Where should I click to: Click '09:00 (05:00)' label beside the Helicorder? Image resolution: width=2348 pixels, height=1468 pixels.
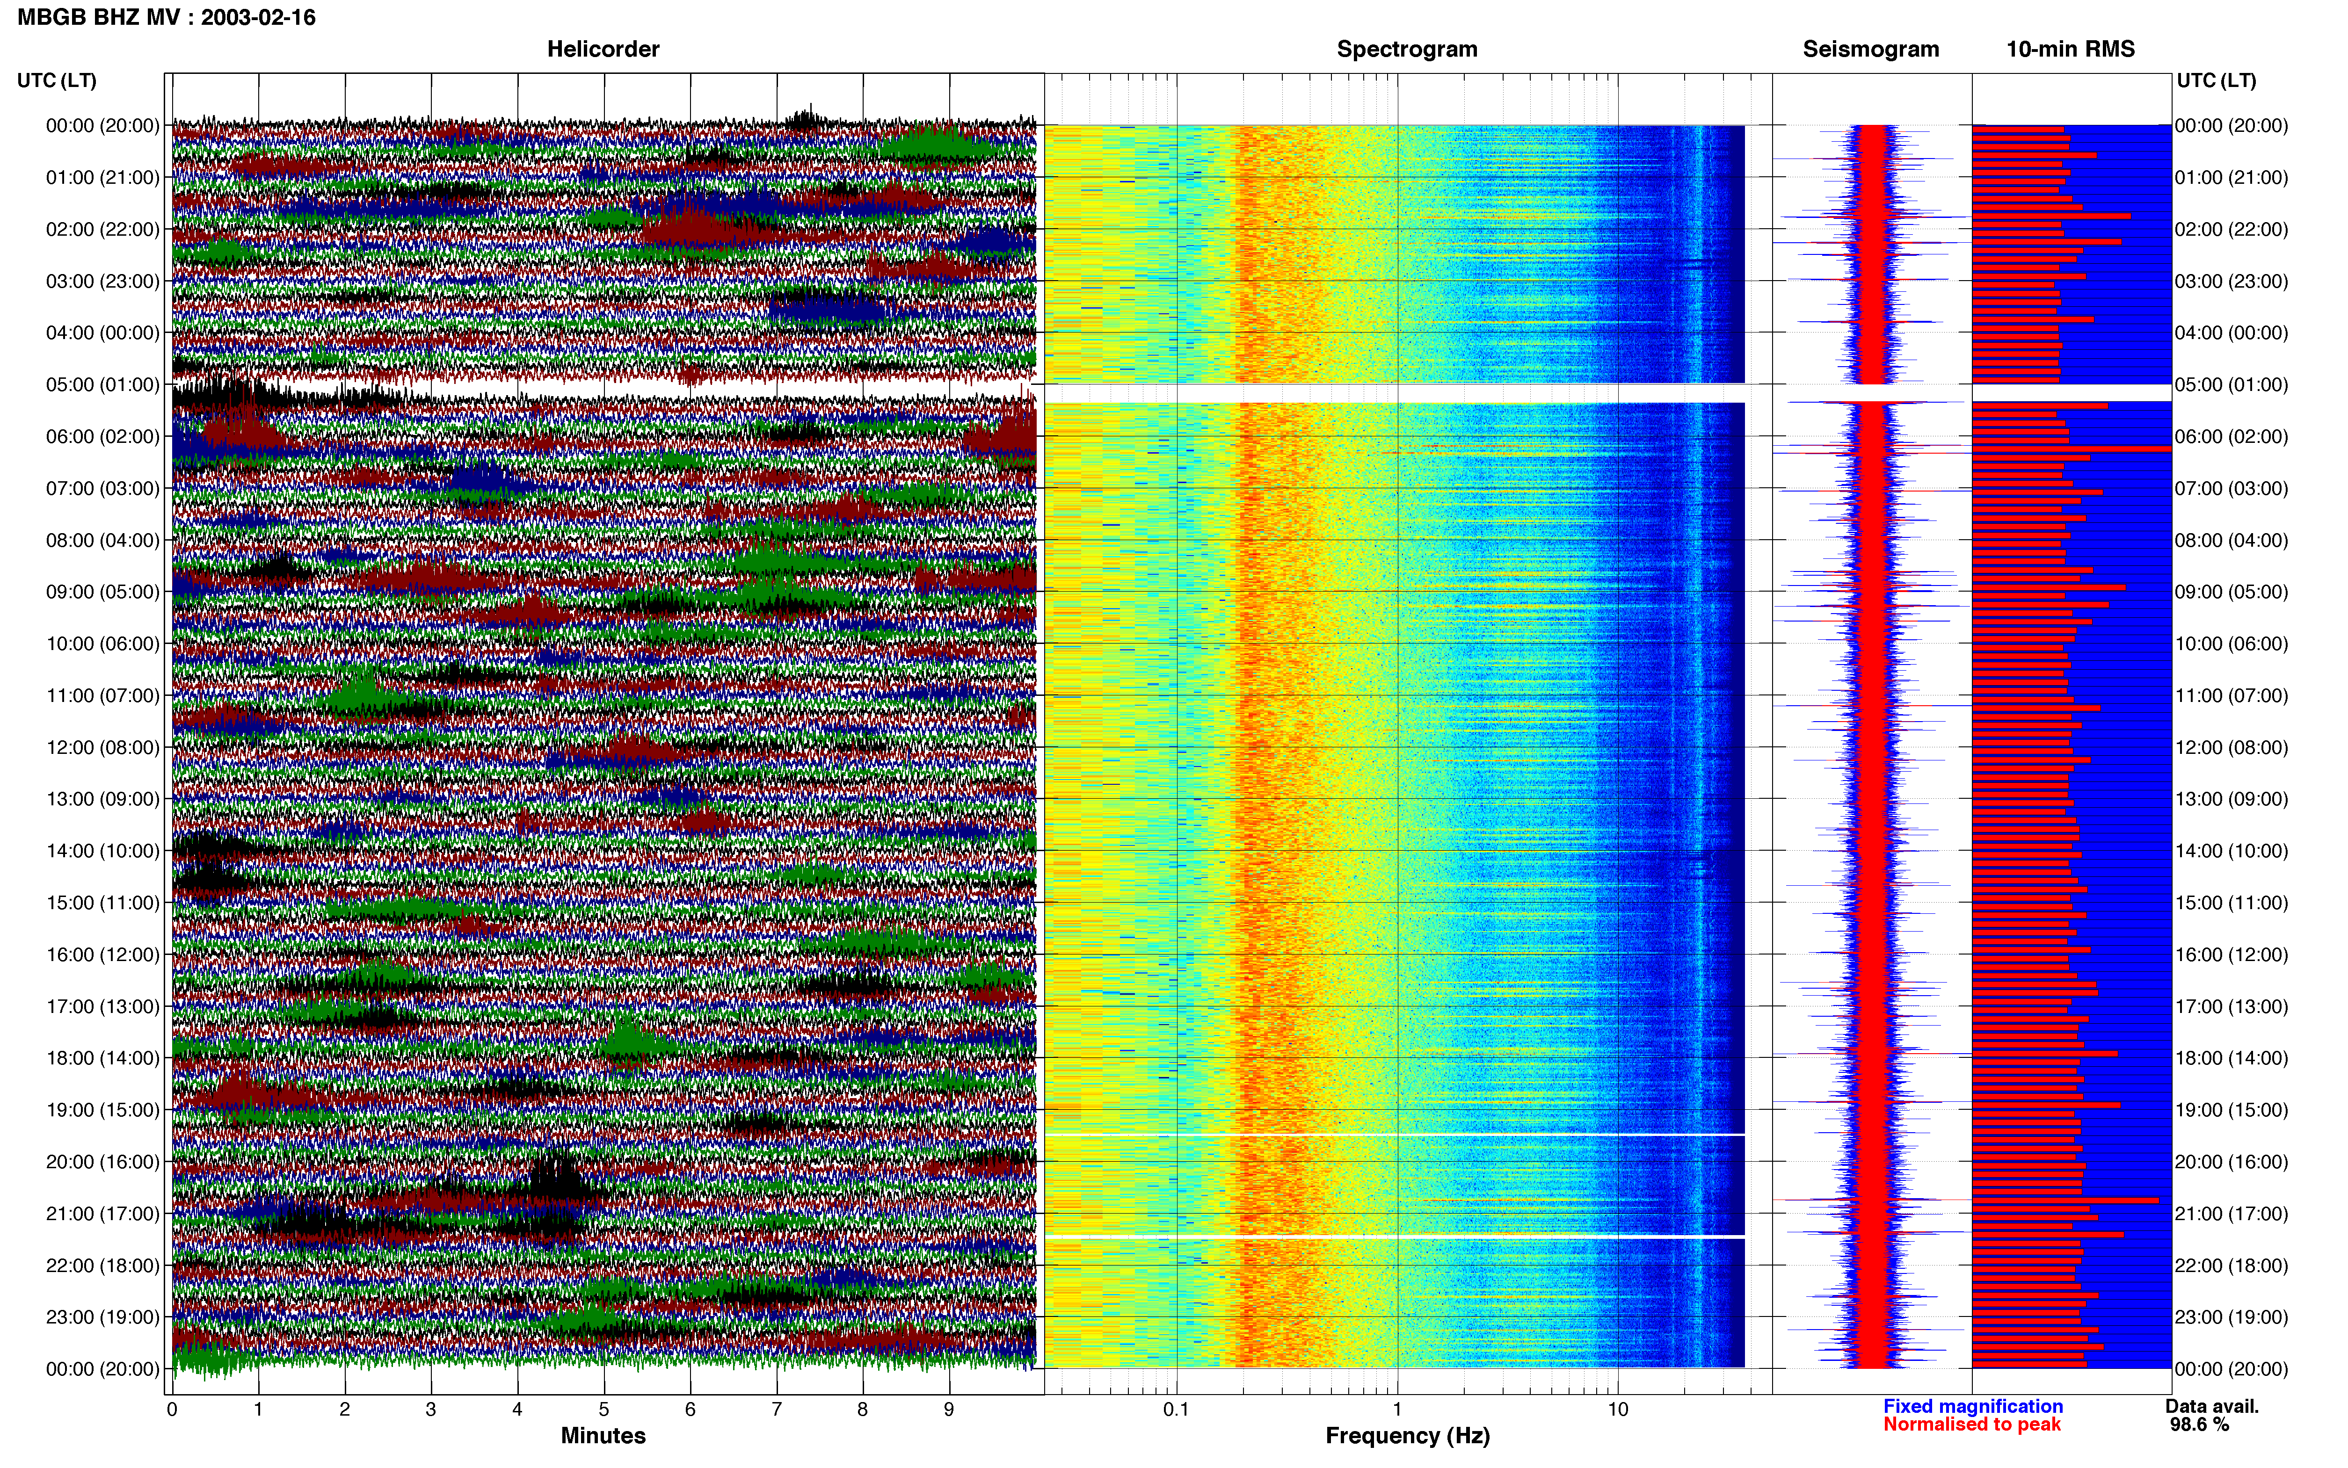tap(103, 592)
